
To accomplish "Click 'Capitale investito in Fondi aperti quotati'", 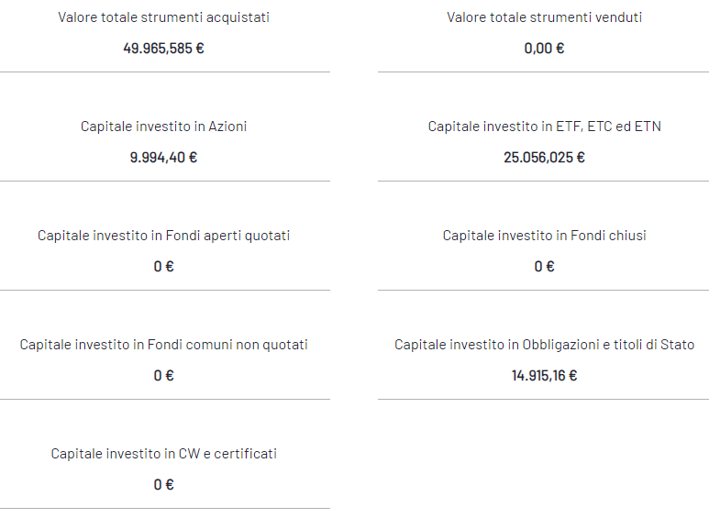I will click(x=163, y=236).
